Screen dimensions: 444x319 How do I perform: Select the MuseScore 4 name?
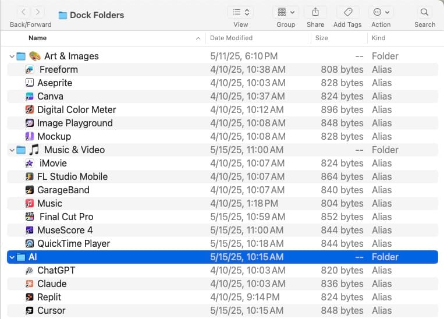click(x=65, y=230)
